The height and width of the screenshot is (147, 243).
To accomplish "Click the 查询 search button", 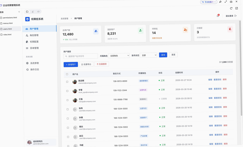I will pyautogui.click(x=163, y=55).
